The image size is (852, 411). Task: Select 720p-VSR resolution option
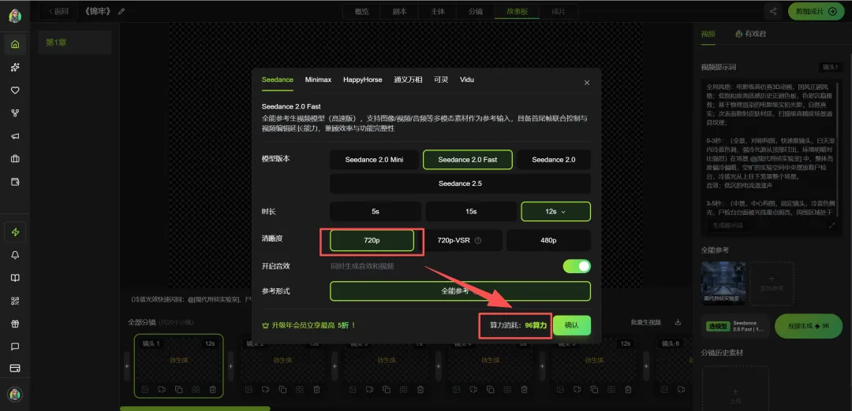click(x=460, y=240)
